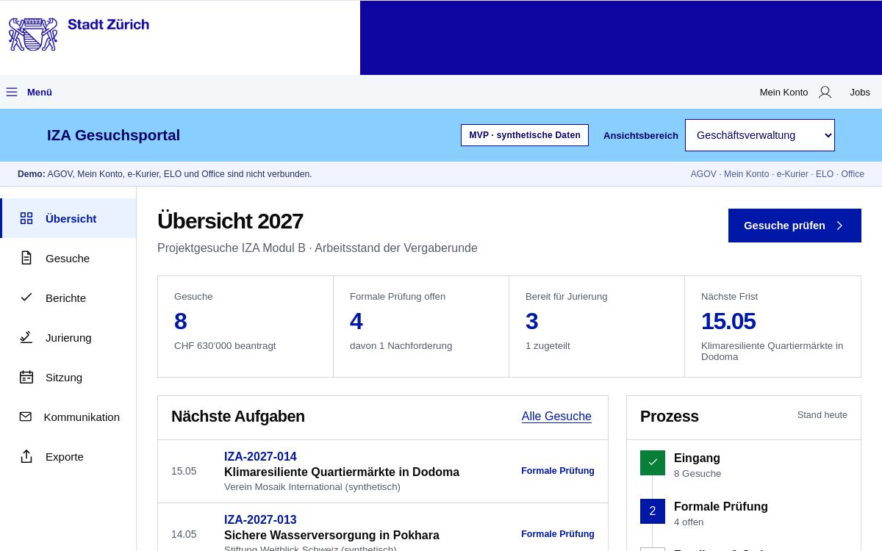Go to Gesuche in the sidebar

pos(68,258)
